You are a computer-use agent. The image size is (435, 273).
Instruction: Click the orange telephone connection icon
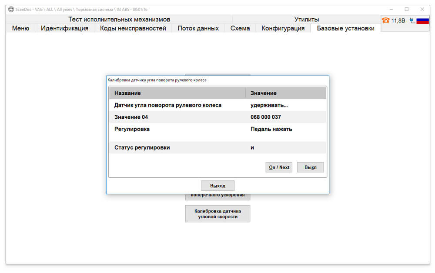click(385, 20)
